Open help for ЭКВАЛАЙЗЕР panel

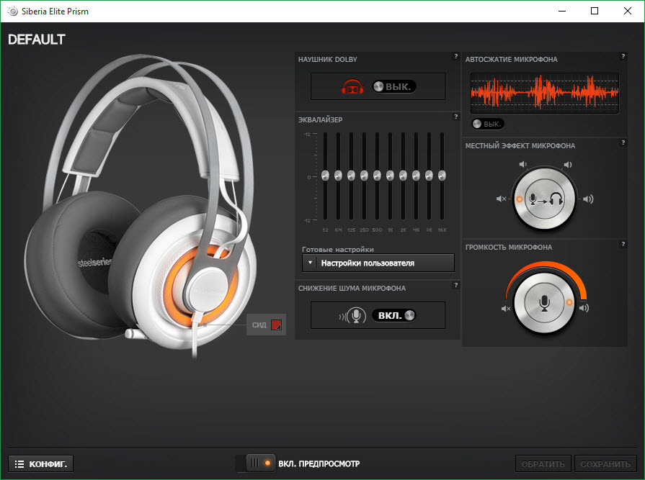click(455, 117)
